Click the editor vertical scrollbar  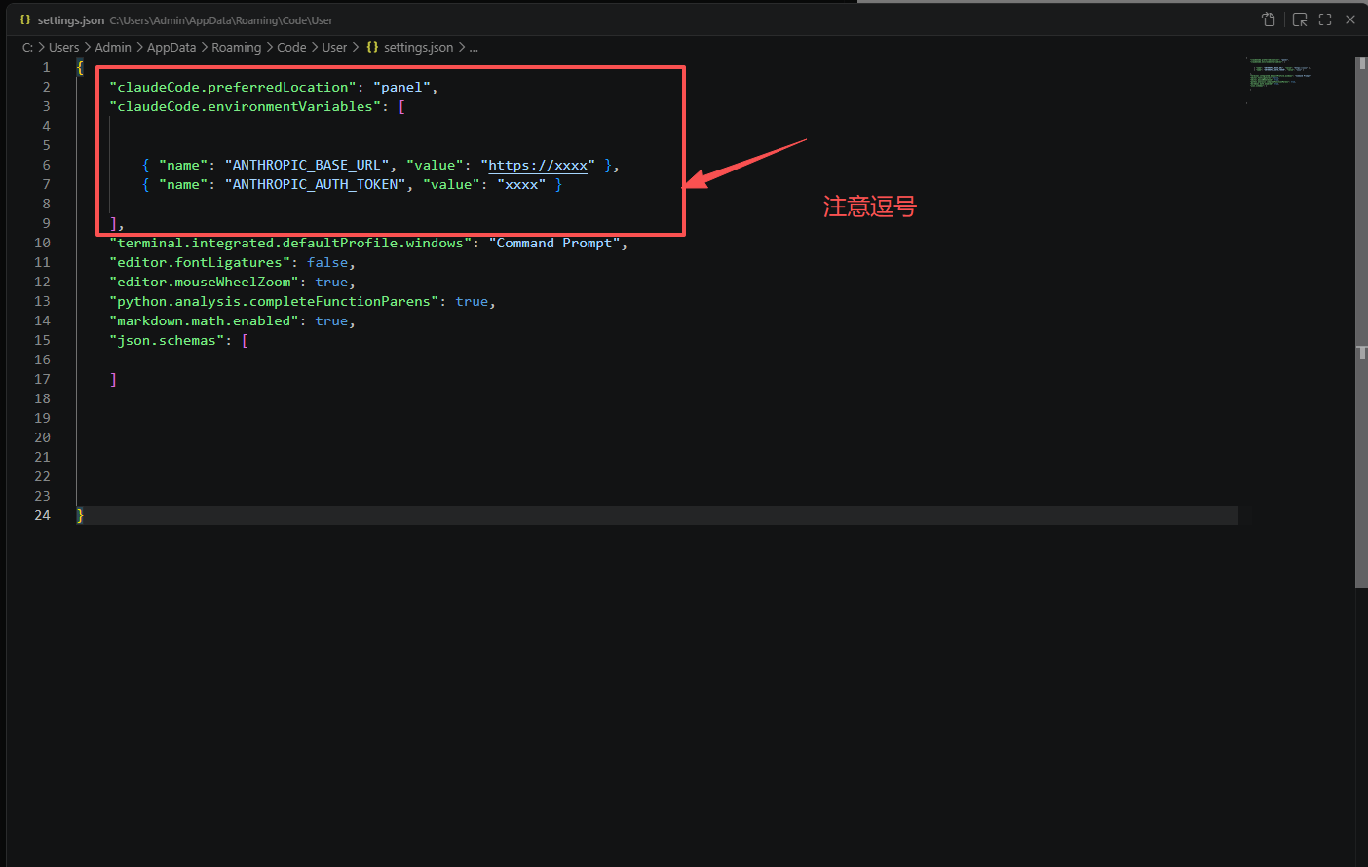(1361, 321)
